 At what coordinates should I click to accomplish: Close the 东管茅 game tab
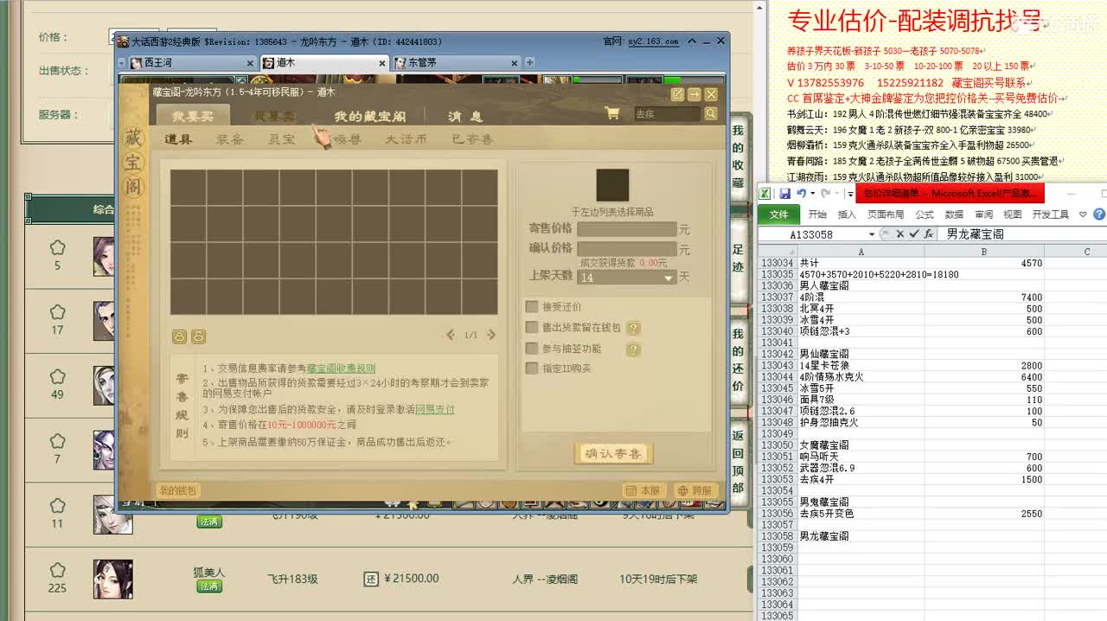(x=516, y=63)
